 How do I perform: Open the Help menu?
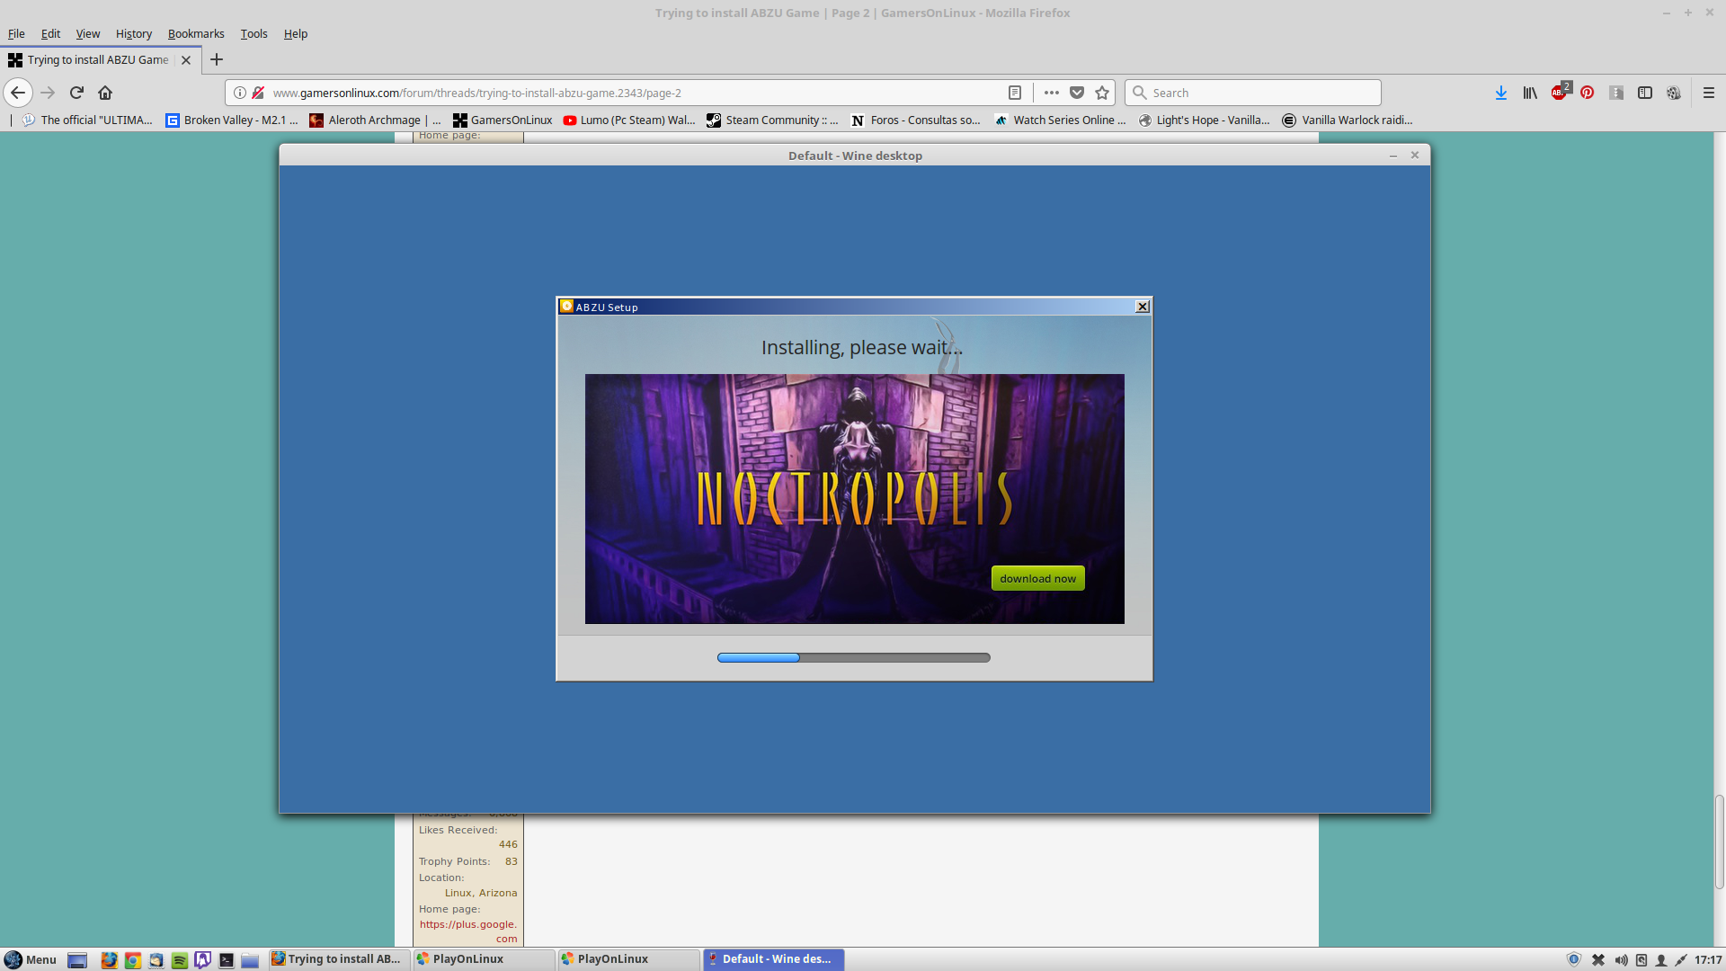pyautogui.click(x=295, y=33)
